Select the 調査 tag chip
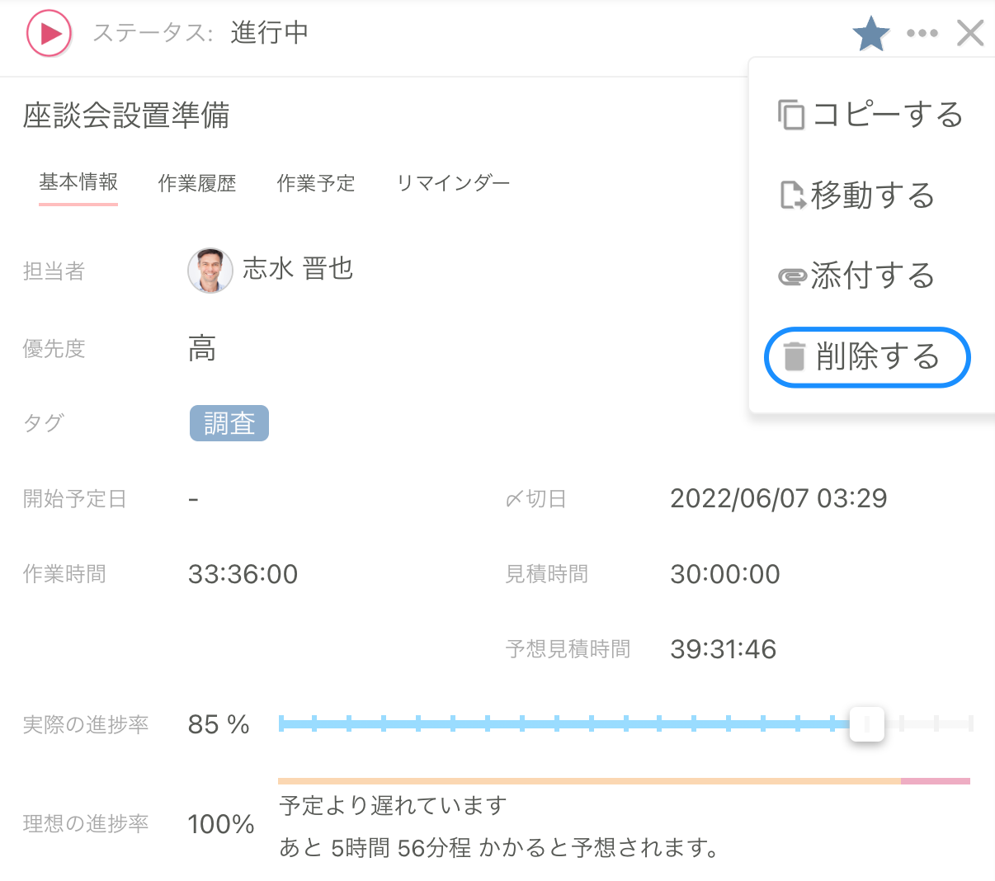 [229, 423]
